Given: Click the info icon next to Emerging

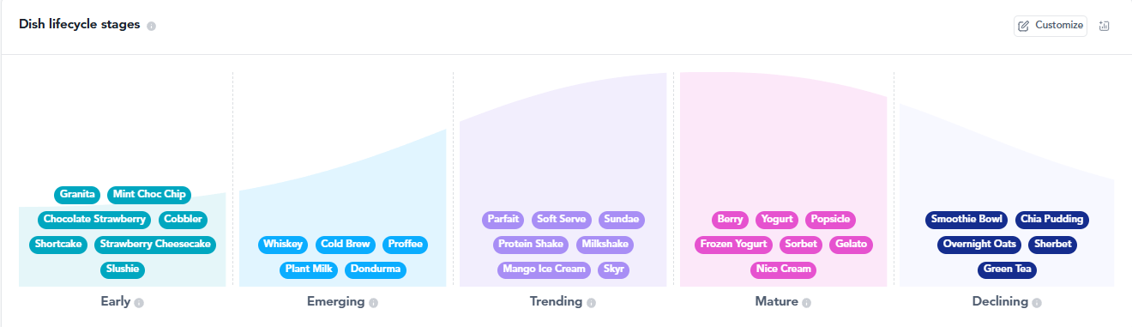Looking at the screenshot, I should 374,302.
